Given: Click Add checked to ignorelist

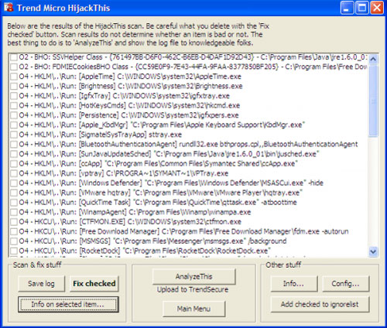Looking at the screenshot, I should [x=320, y=304].
